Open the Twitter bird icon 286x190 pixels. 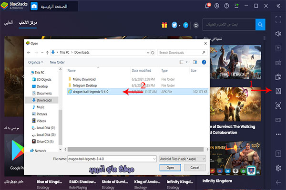click(174, 25)
